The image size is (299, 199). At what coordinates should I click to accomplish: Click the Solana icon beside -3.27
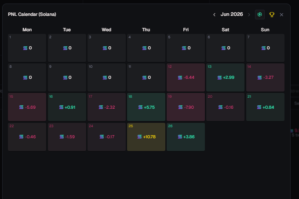tap(260, 77)
